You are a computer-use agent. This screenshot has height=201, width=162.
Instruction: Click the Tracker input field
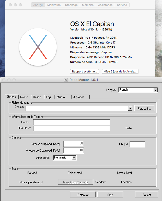pos(71,122)
